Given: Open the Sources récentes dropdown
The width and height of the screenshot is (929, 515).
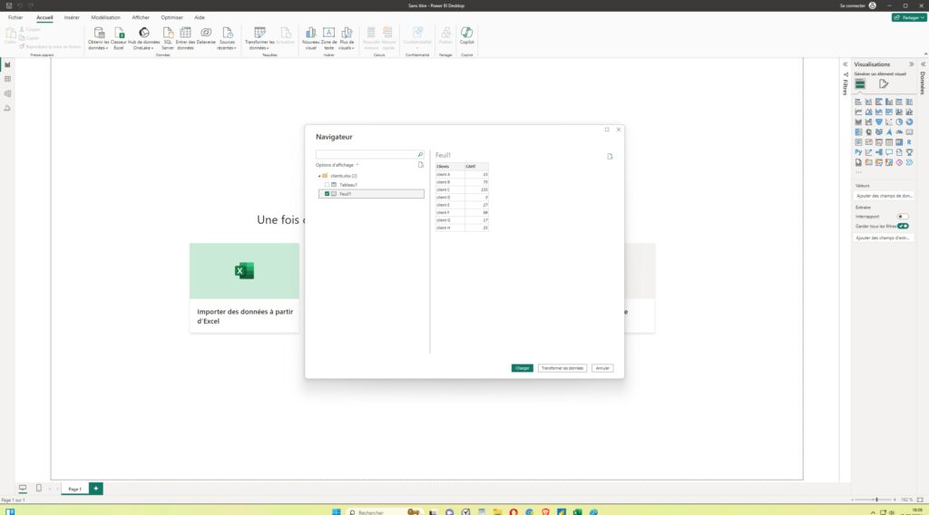Looking at the screenshot, I should 227,38.
